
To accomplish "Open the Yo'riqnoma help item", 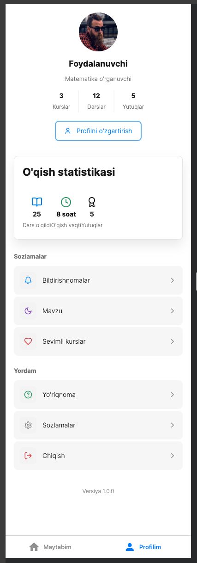I will click(98, 395).
